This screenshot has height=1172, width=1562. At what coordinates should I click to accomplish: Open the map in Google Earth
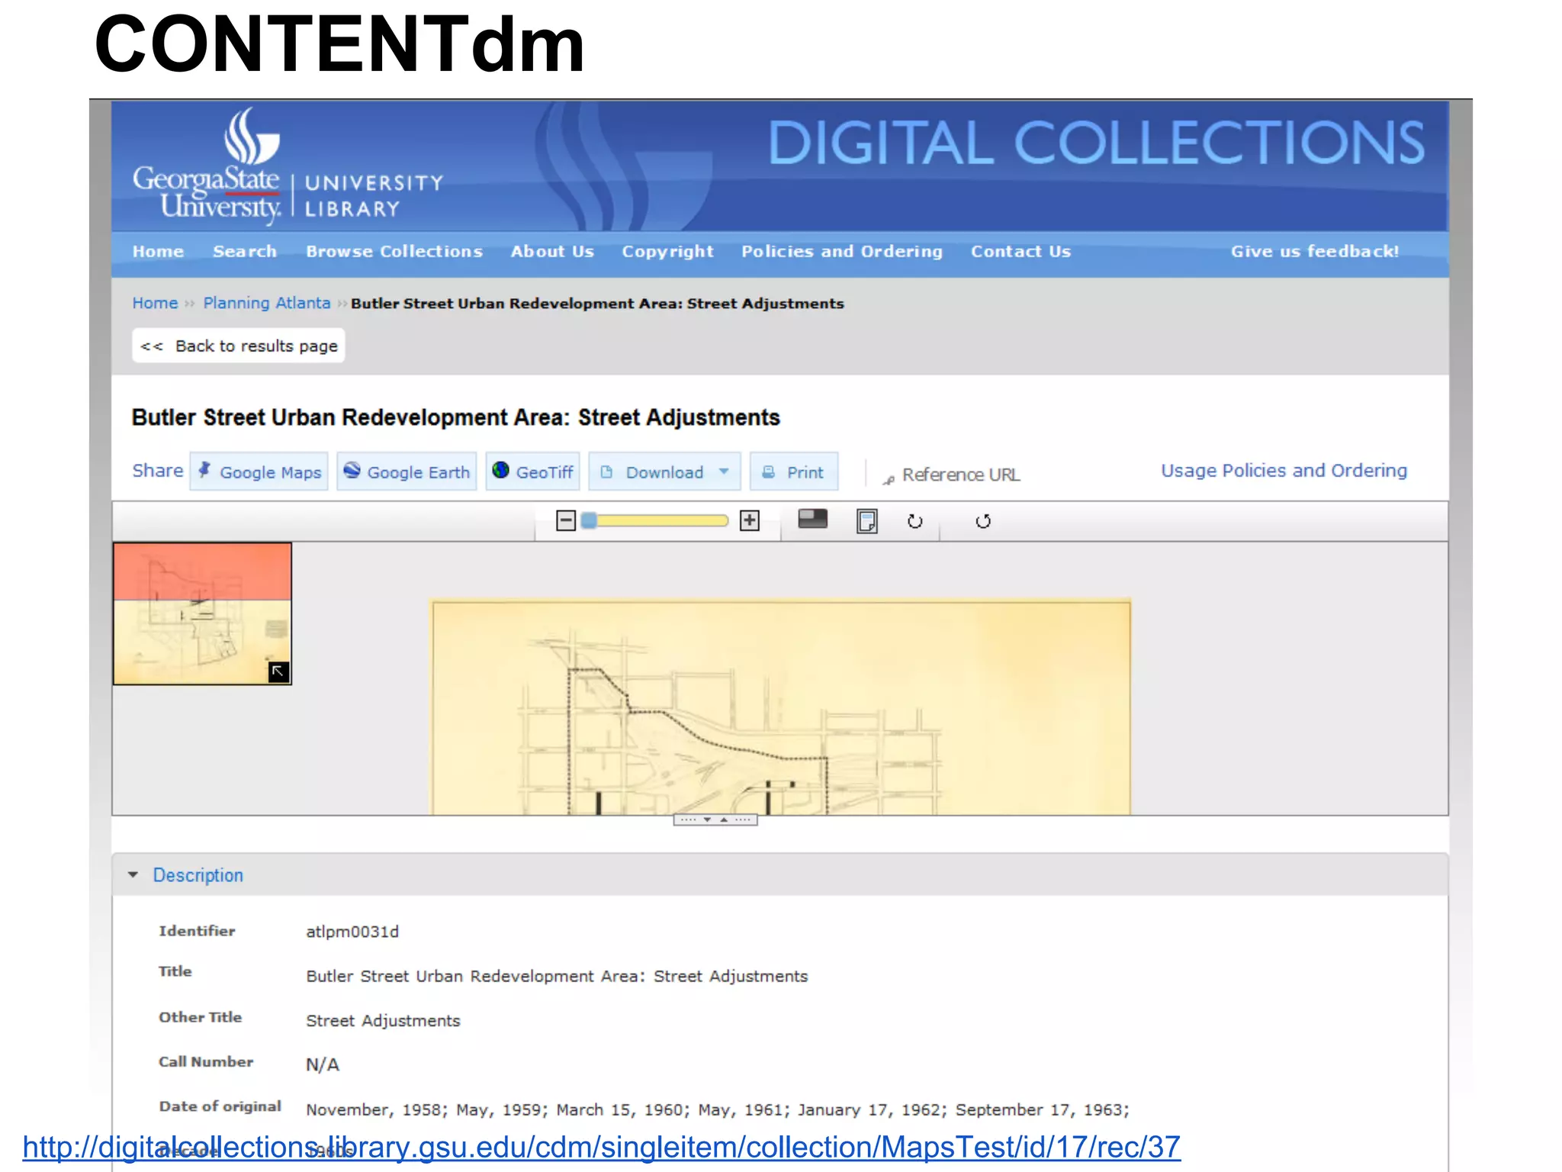pyautogui.click(x=407, y=472)
